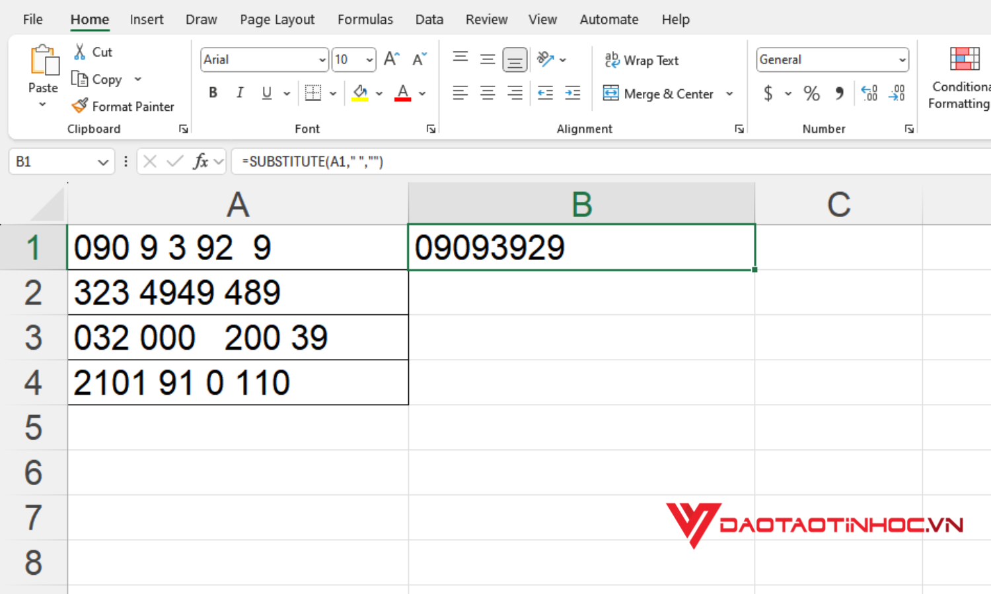The image size is (991, 594).
Task: Apply Accounting Number Format dollar sign
Action: [768, 93]
